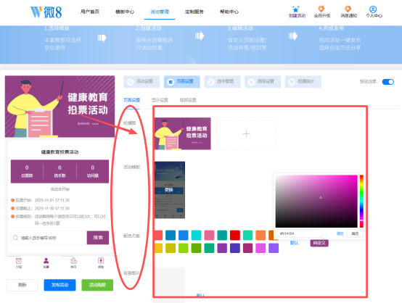Select the pink color swatch
The height and width of the screenshot is (303, 402).
click(x=209, y=235)
